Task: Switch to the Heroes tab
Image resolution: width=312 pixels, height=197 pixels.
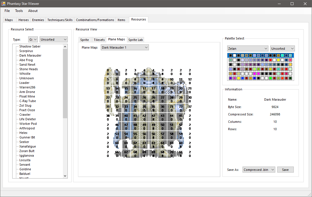Action: 23,20
